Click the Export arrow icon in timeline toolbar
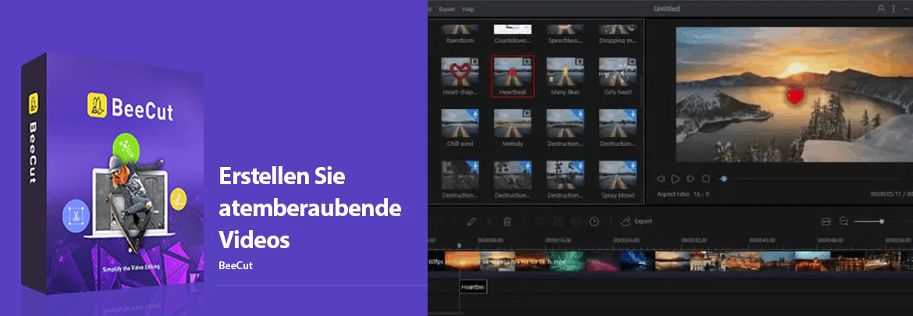 (627, 221)
